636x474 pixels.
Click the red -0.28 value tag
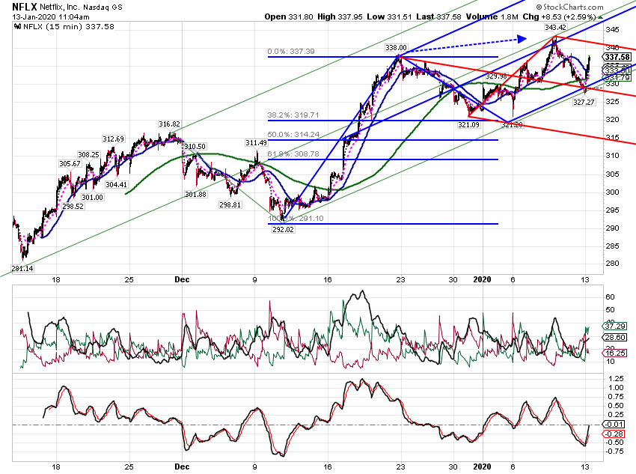pyautogui.click(x=615, y=434)
